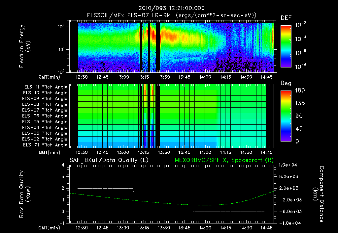Screen dimensions: 338x233
Task: Select the DEF legend heading
Action: pos(286,18)
